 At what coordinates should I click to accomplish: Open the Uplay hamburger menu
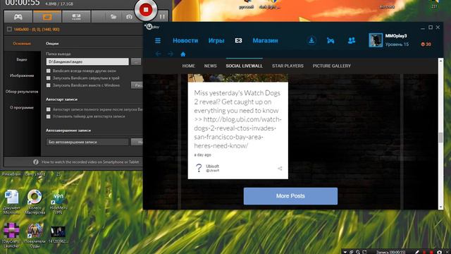click(x=158, y=41)
